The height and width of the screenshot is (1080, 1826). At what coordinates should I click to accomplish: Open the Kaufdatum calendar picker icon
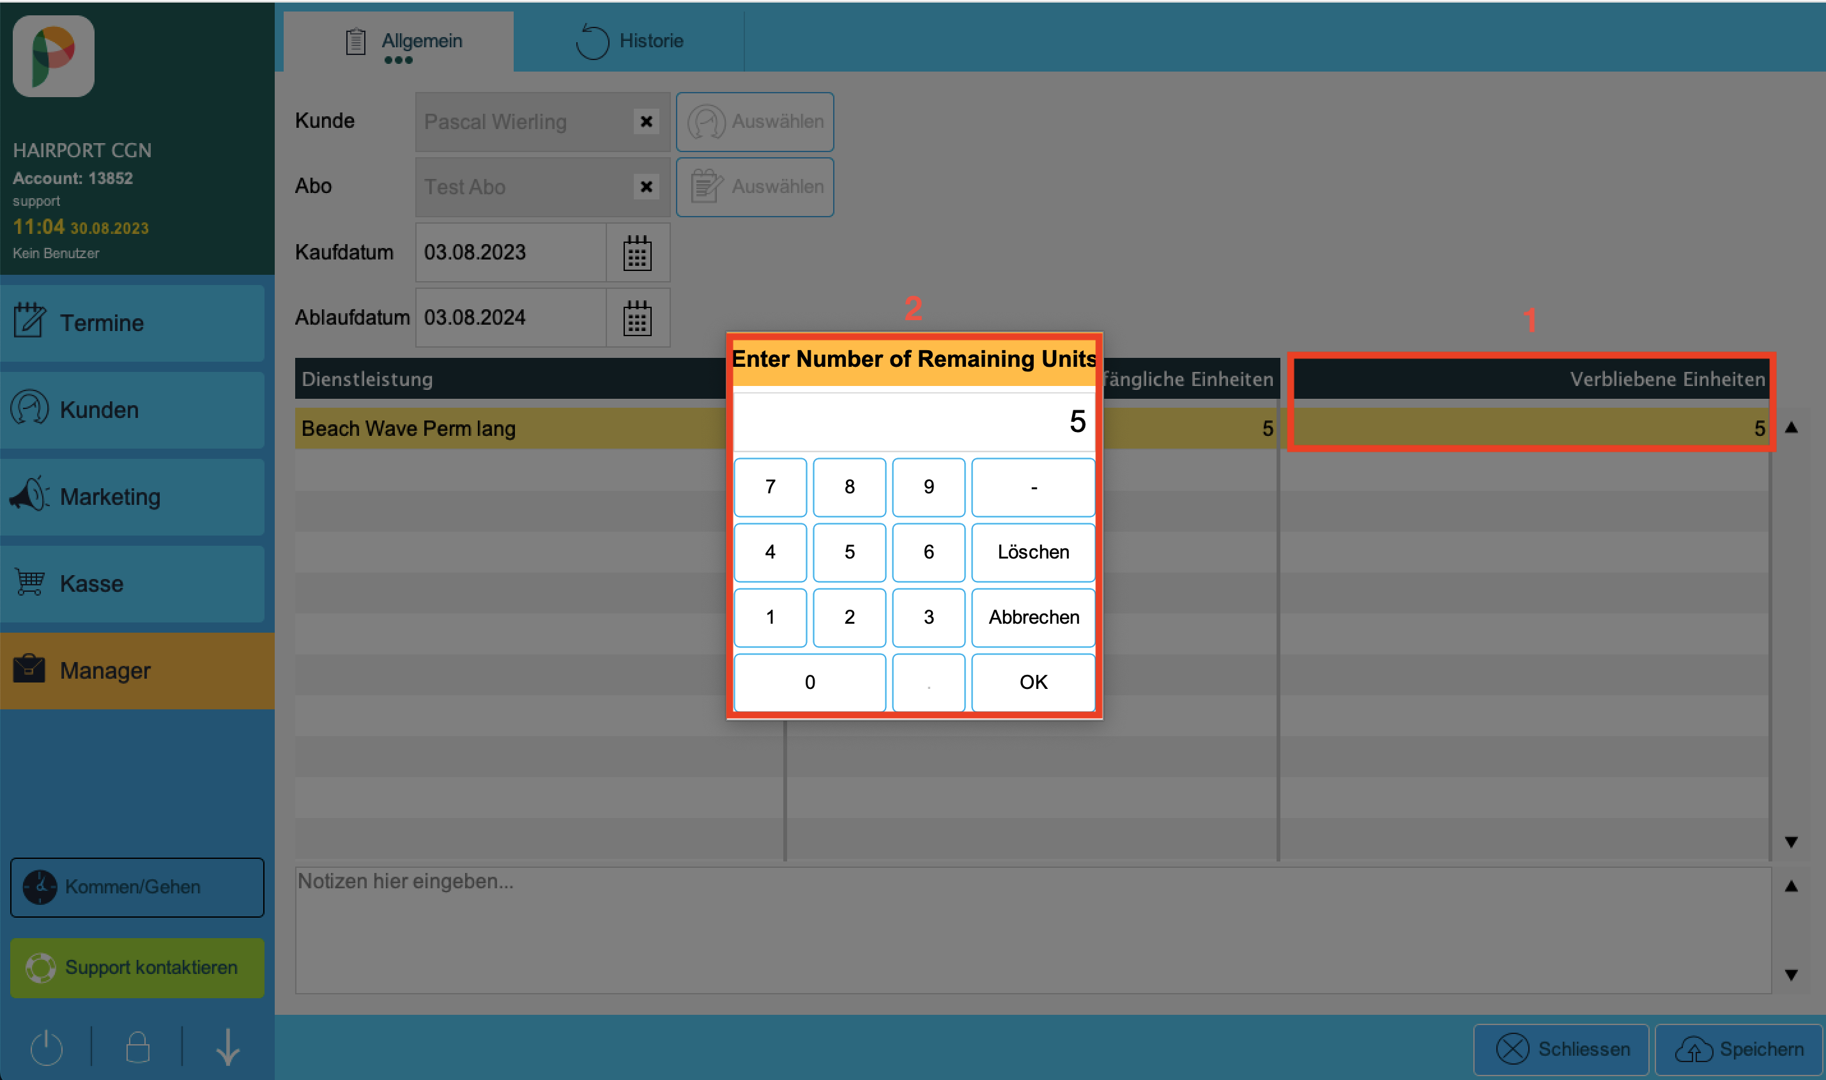(637, 252)
